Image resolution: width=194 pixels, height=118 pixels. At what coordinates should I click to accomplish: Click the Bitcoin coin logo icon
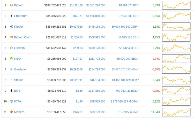tap(11, 5)
